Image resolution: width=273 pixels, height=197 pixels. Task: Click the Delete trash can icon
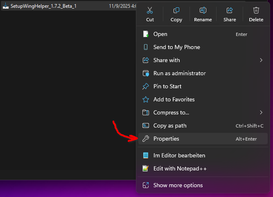point(256,11)
